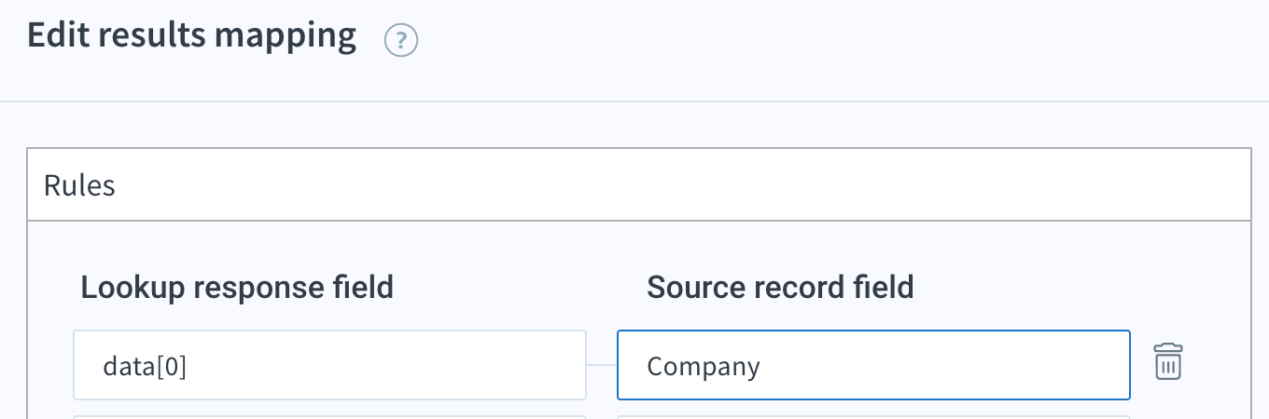Viewport: 1269px width, 419px height.
Task: Click the question mark circle icon
Action: (401, 41)
